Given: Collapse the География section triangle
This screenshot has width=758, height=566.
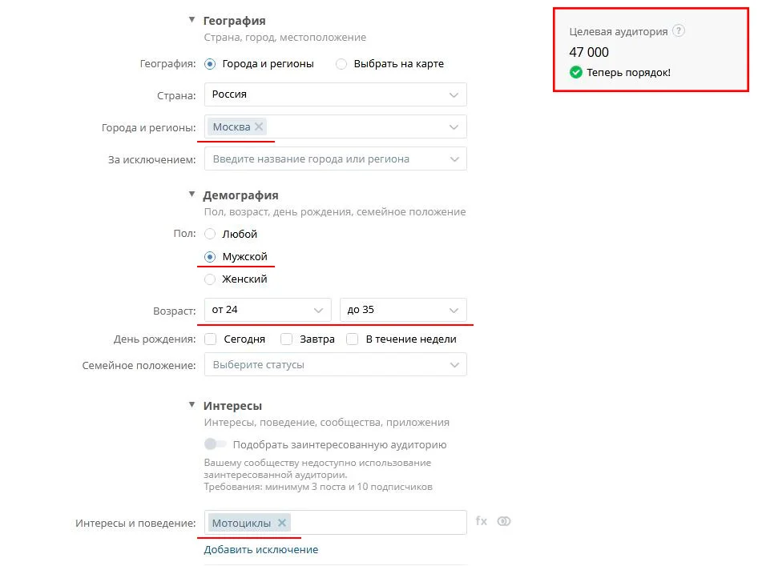Looking at the screenshot, I should tap(192, 20).
